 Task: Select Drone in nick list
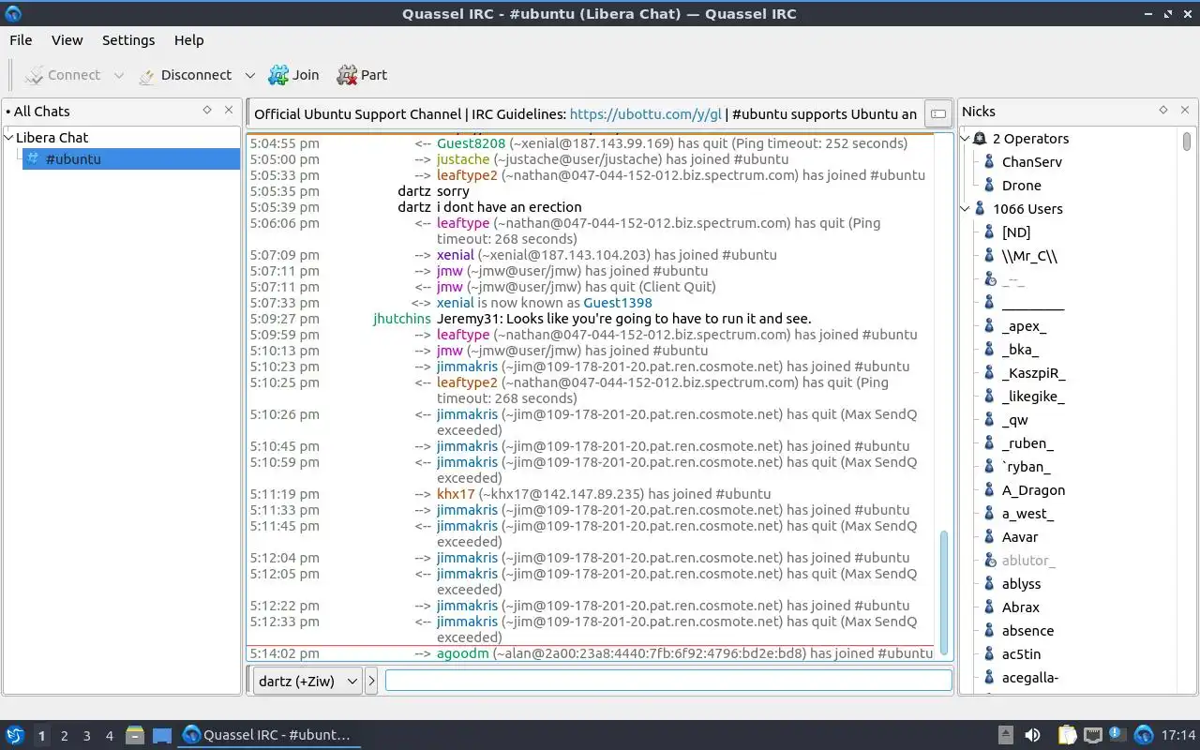[x=1022, y=186]
